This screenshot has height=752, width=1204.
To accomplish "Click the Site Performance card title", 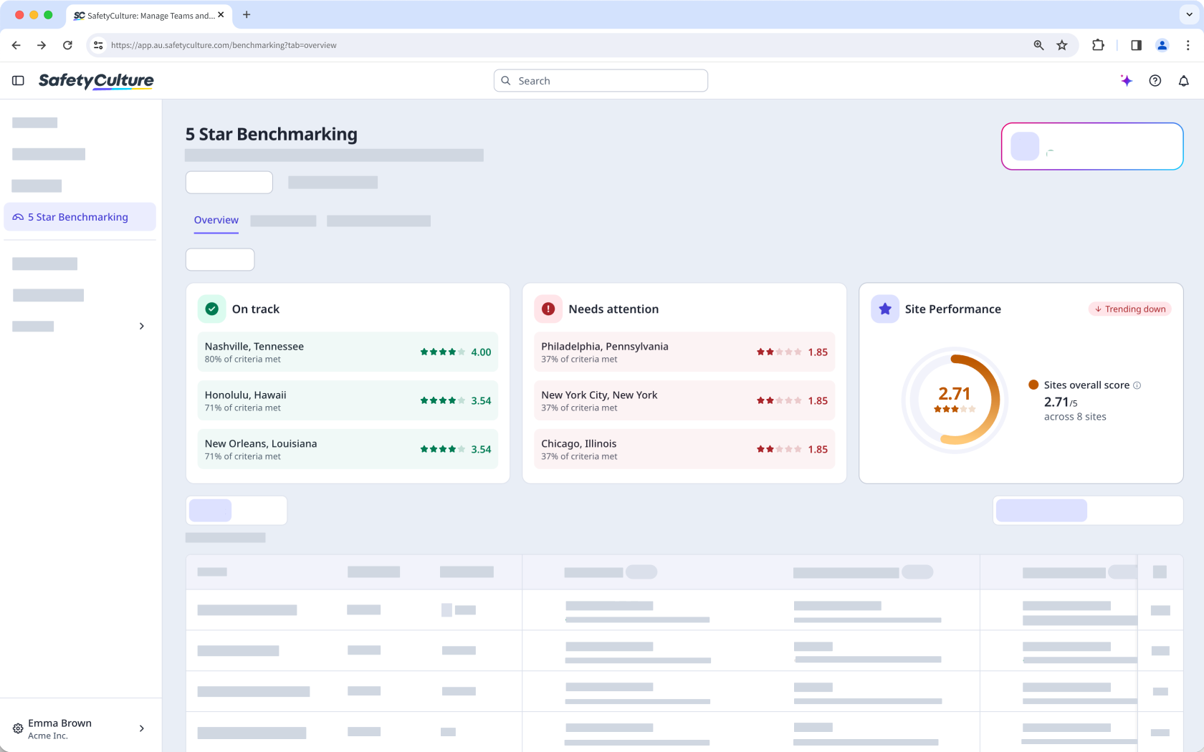I will click(x=952, y=309).
